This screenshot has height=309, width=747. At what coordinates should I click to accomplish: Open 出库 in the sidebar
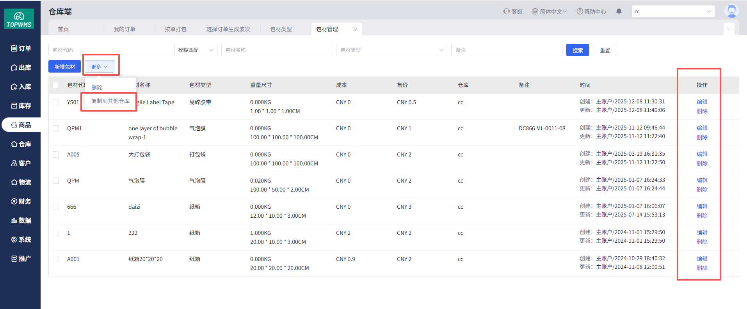[21, 67]
